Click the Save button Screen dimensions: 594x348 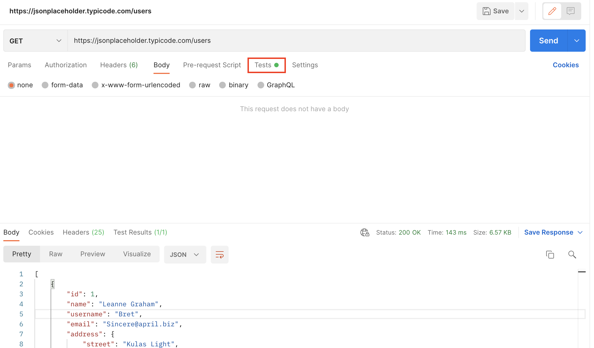coord(496,11)
